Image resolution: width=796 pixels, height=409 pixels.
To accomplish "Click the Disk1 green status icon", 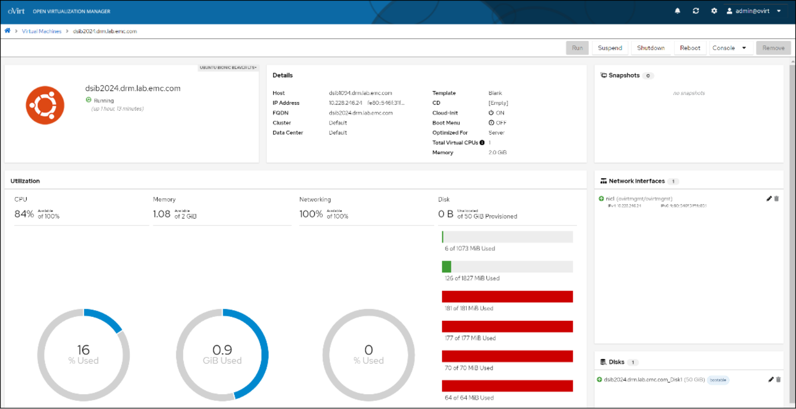I will click(x=599, y=380).
